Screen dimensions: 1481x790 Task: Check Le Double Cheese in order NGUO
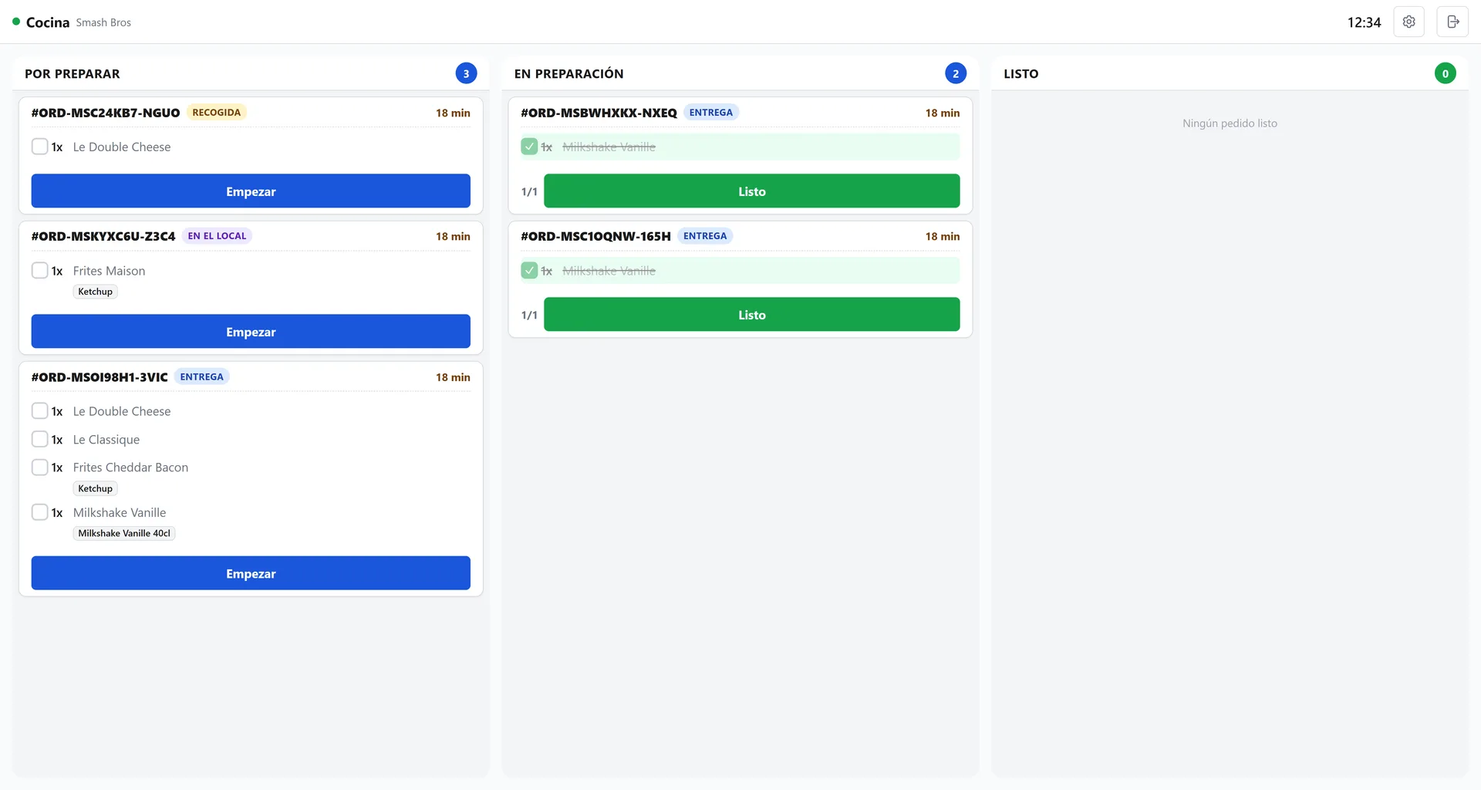(x=40, y=147)
